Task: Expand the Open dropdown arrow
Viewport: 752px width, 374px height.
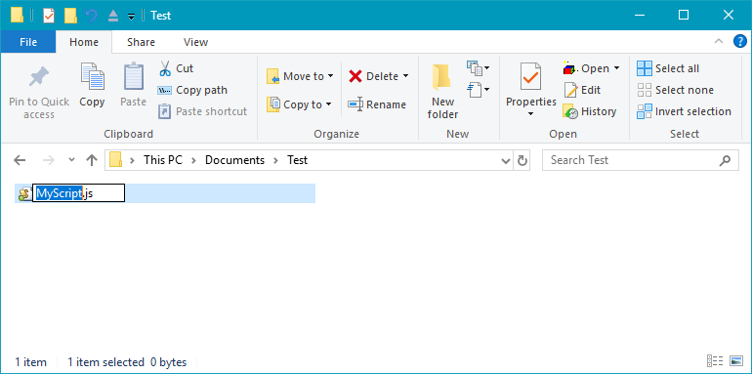Action: [617, 68]
